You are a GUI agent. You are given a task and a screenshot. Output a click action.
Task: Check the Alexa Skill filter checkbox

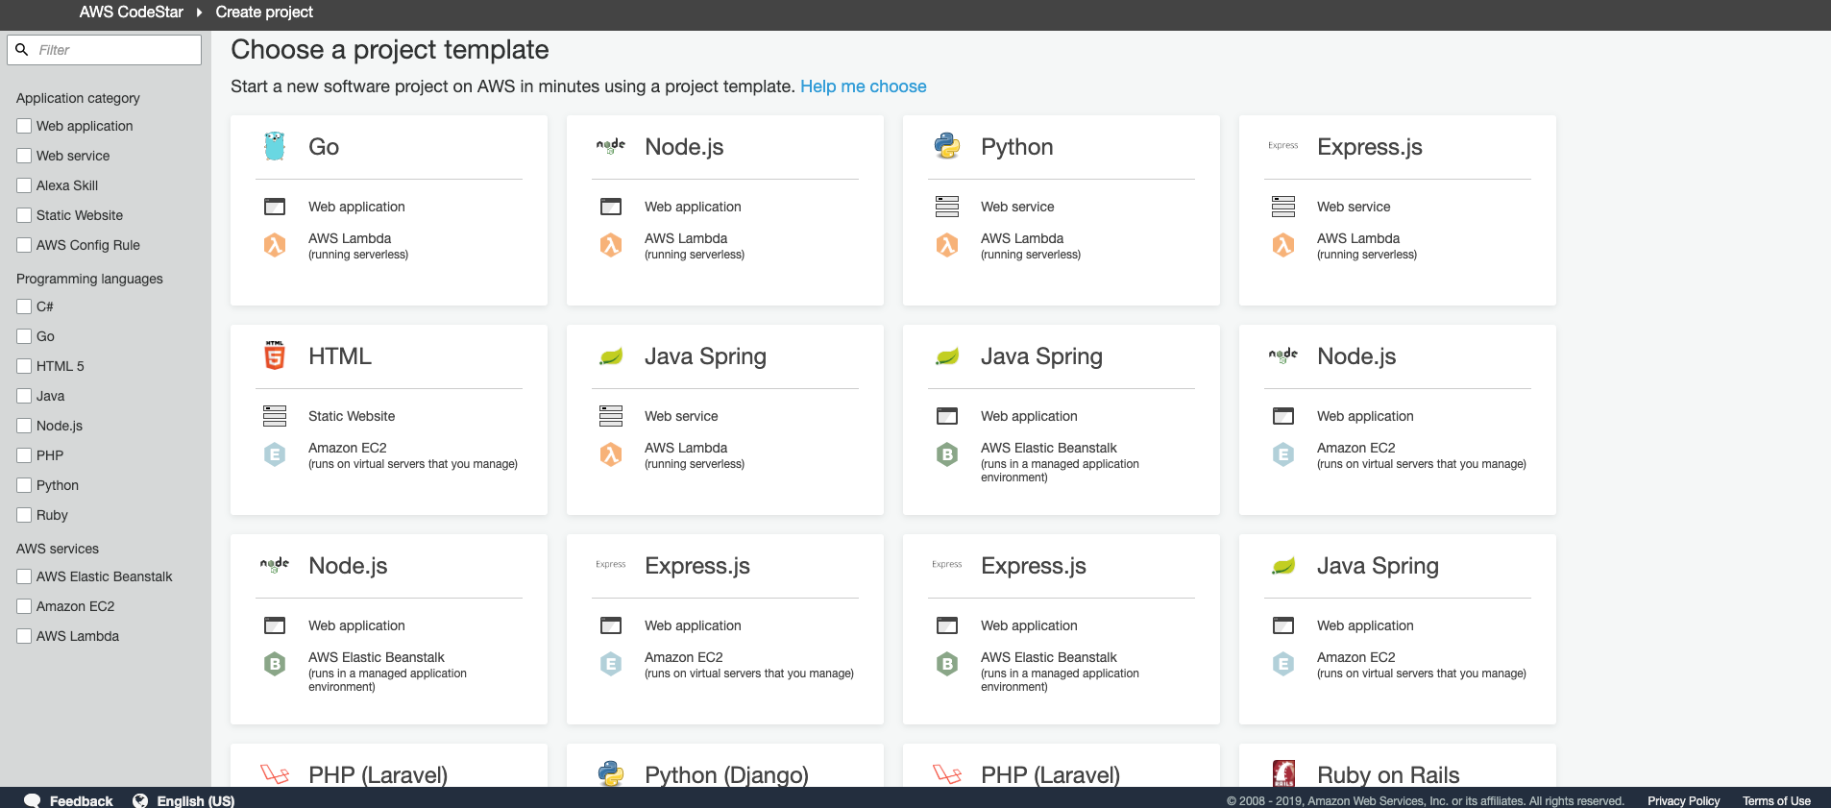click(x=24, y=185)
